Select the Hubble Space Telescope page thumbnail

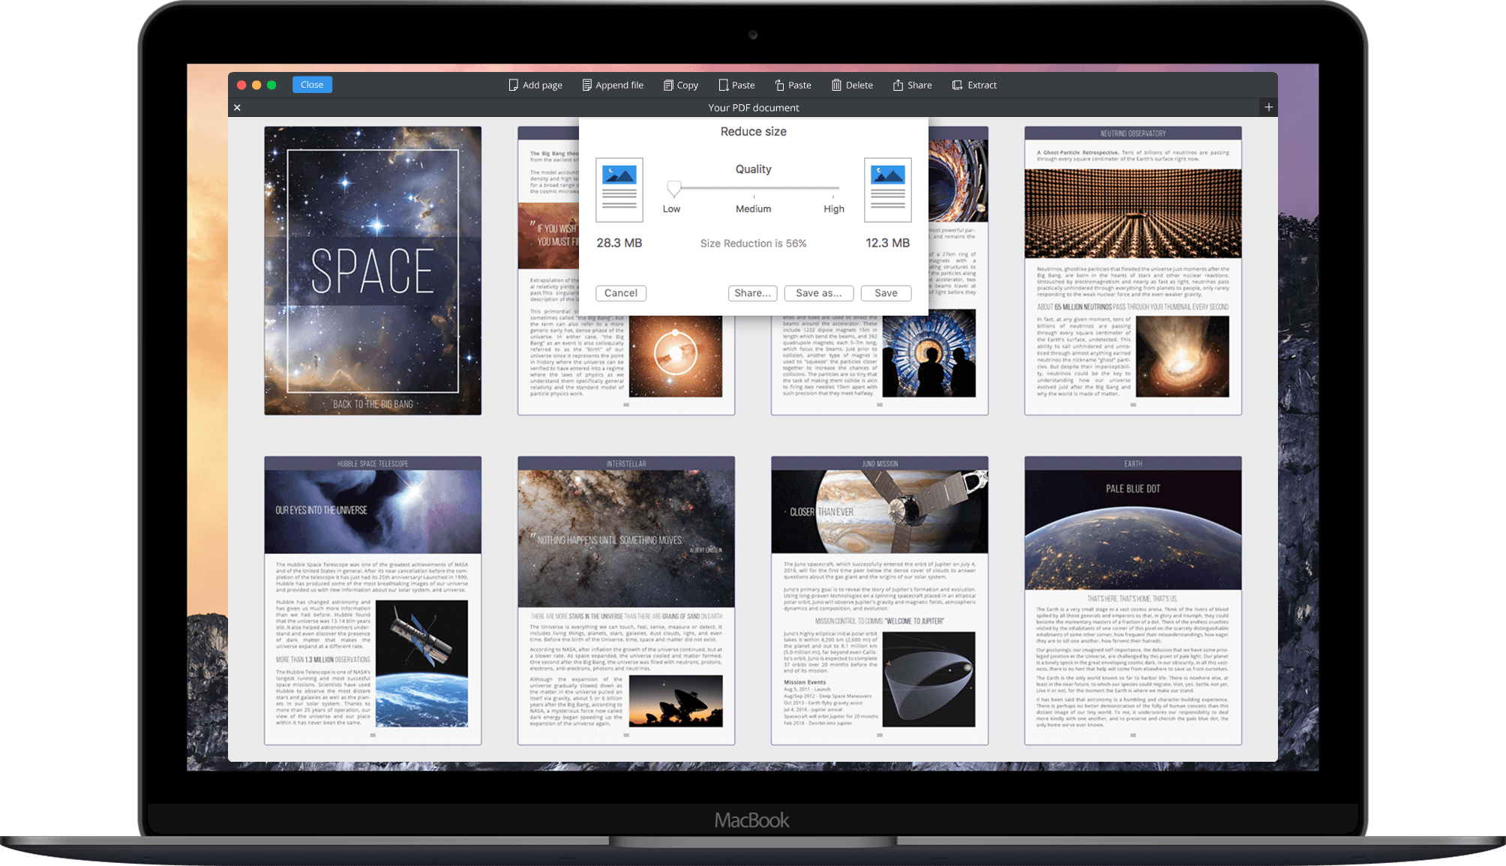point(376,600)
